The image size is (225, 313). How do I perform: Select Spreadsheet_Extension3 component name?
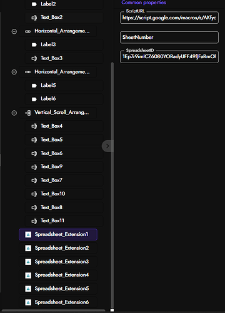(62, 262)
